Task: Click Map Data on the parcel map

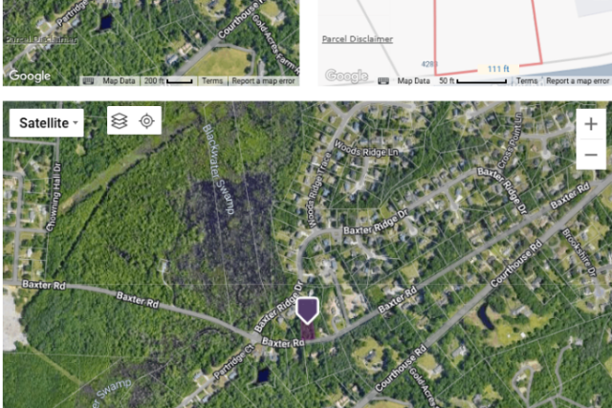Action: point(413,81)
